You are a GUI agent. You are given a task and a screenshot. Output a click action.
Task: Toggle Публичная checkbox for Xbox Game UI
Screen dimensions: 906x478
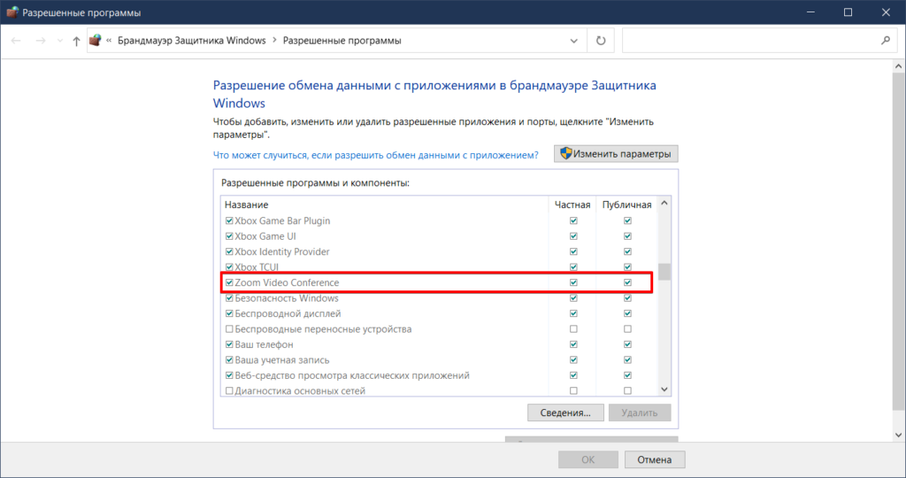pyautogui.click(x=627, y=236)
